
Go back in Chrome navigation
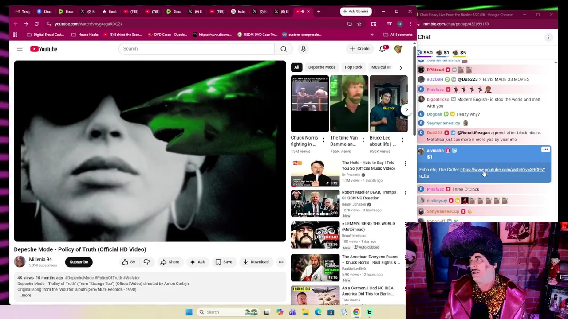pos(16,24)
